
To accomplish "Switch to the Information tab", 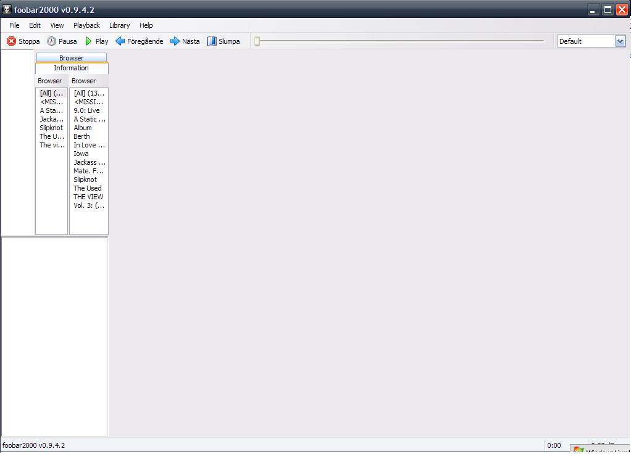I will coord(71,68).
